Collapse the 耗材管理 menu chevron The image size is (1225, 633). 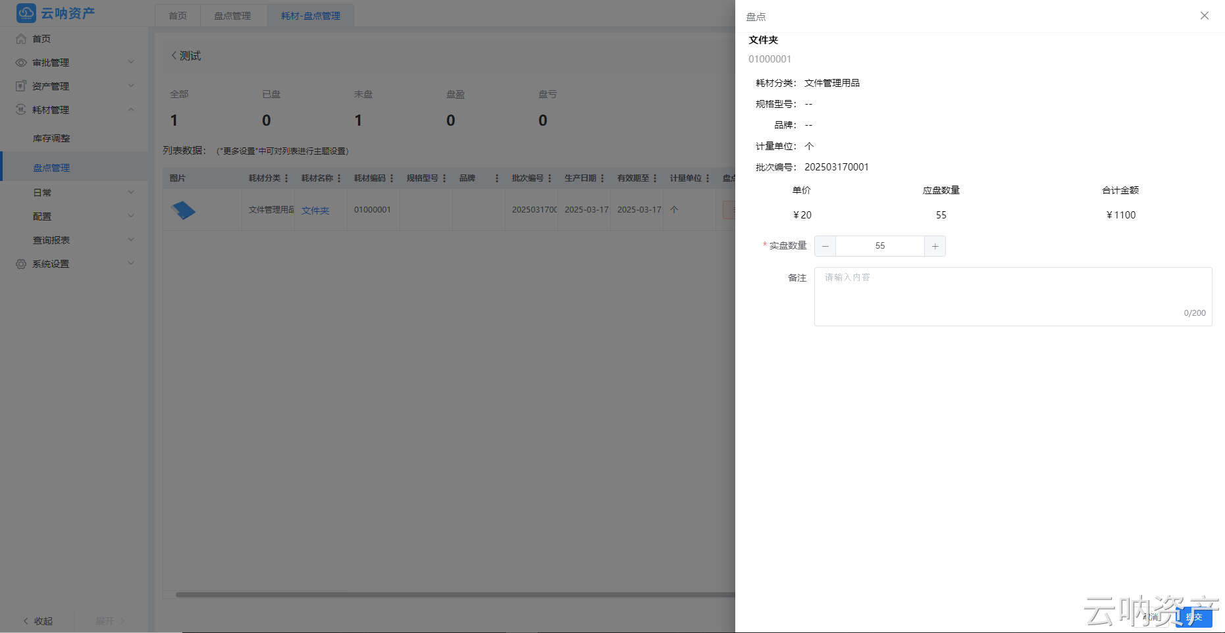(130, 110)
